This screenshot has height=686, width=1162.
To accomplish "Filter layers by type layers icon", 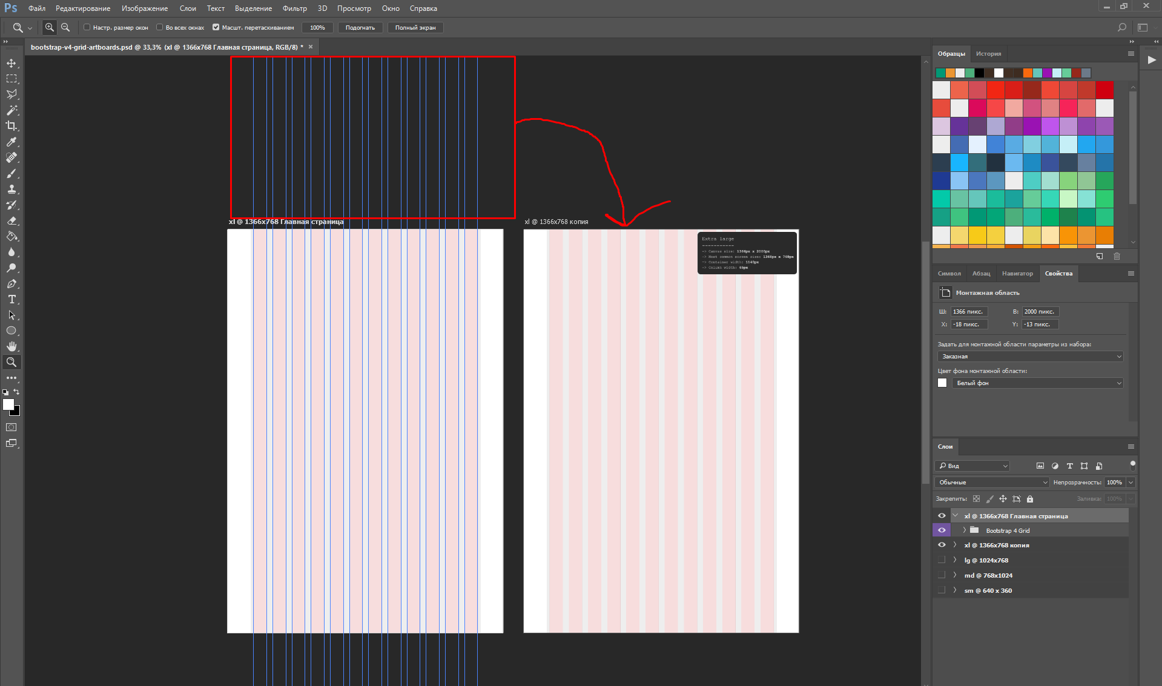I will [1069, 466].
